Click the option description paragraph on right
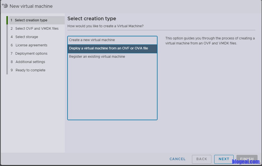The height and width of the screenshot is (166, 262). coord(210,41)
